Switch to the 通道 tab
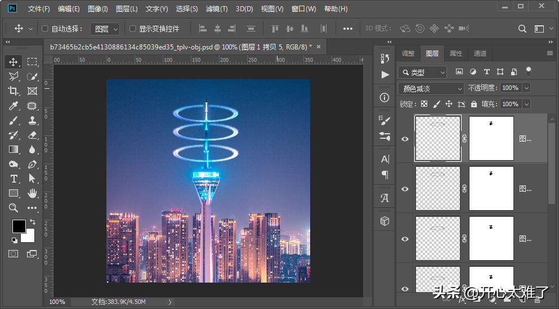This screenshot has width=559, height=309. click(480, 53)
